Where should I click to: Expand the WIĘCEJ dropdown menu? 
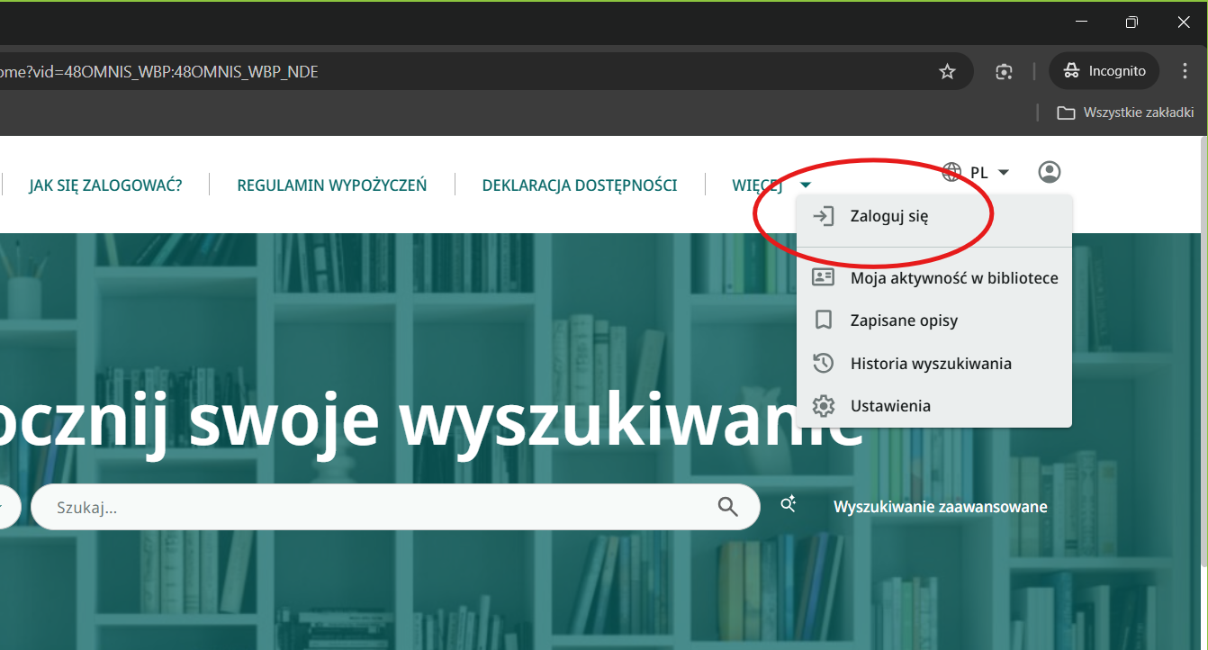(x=771, y=185)
